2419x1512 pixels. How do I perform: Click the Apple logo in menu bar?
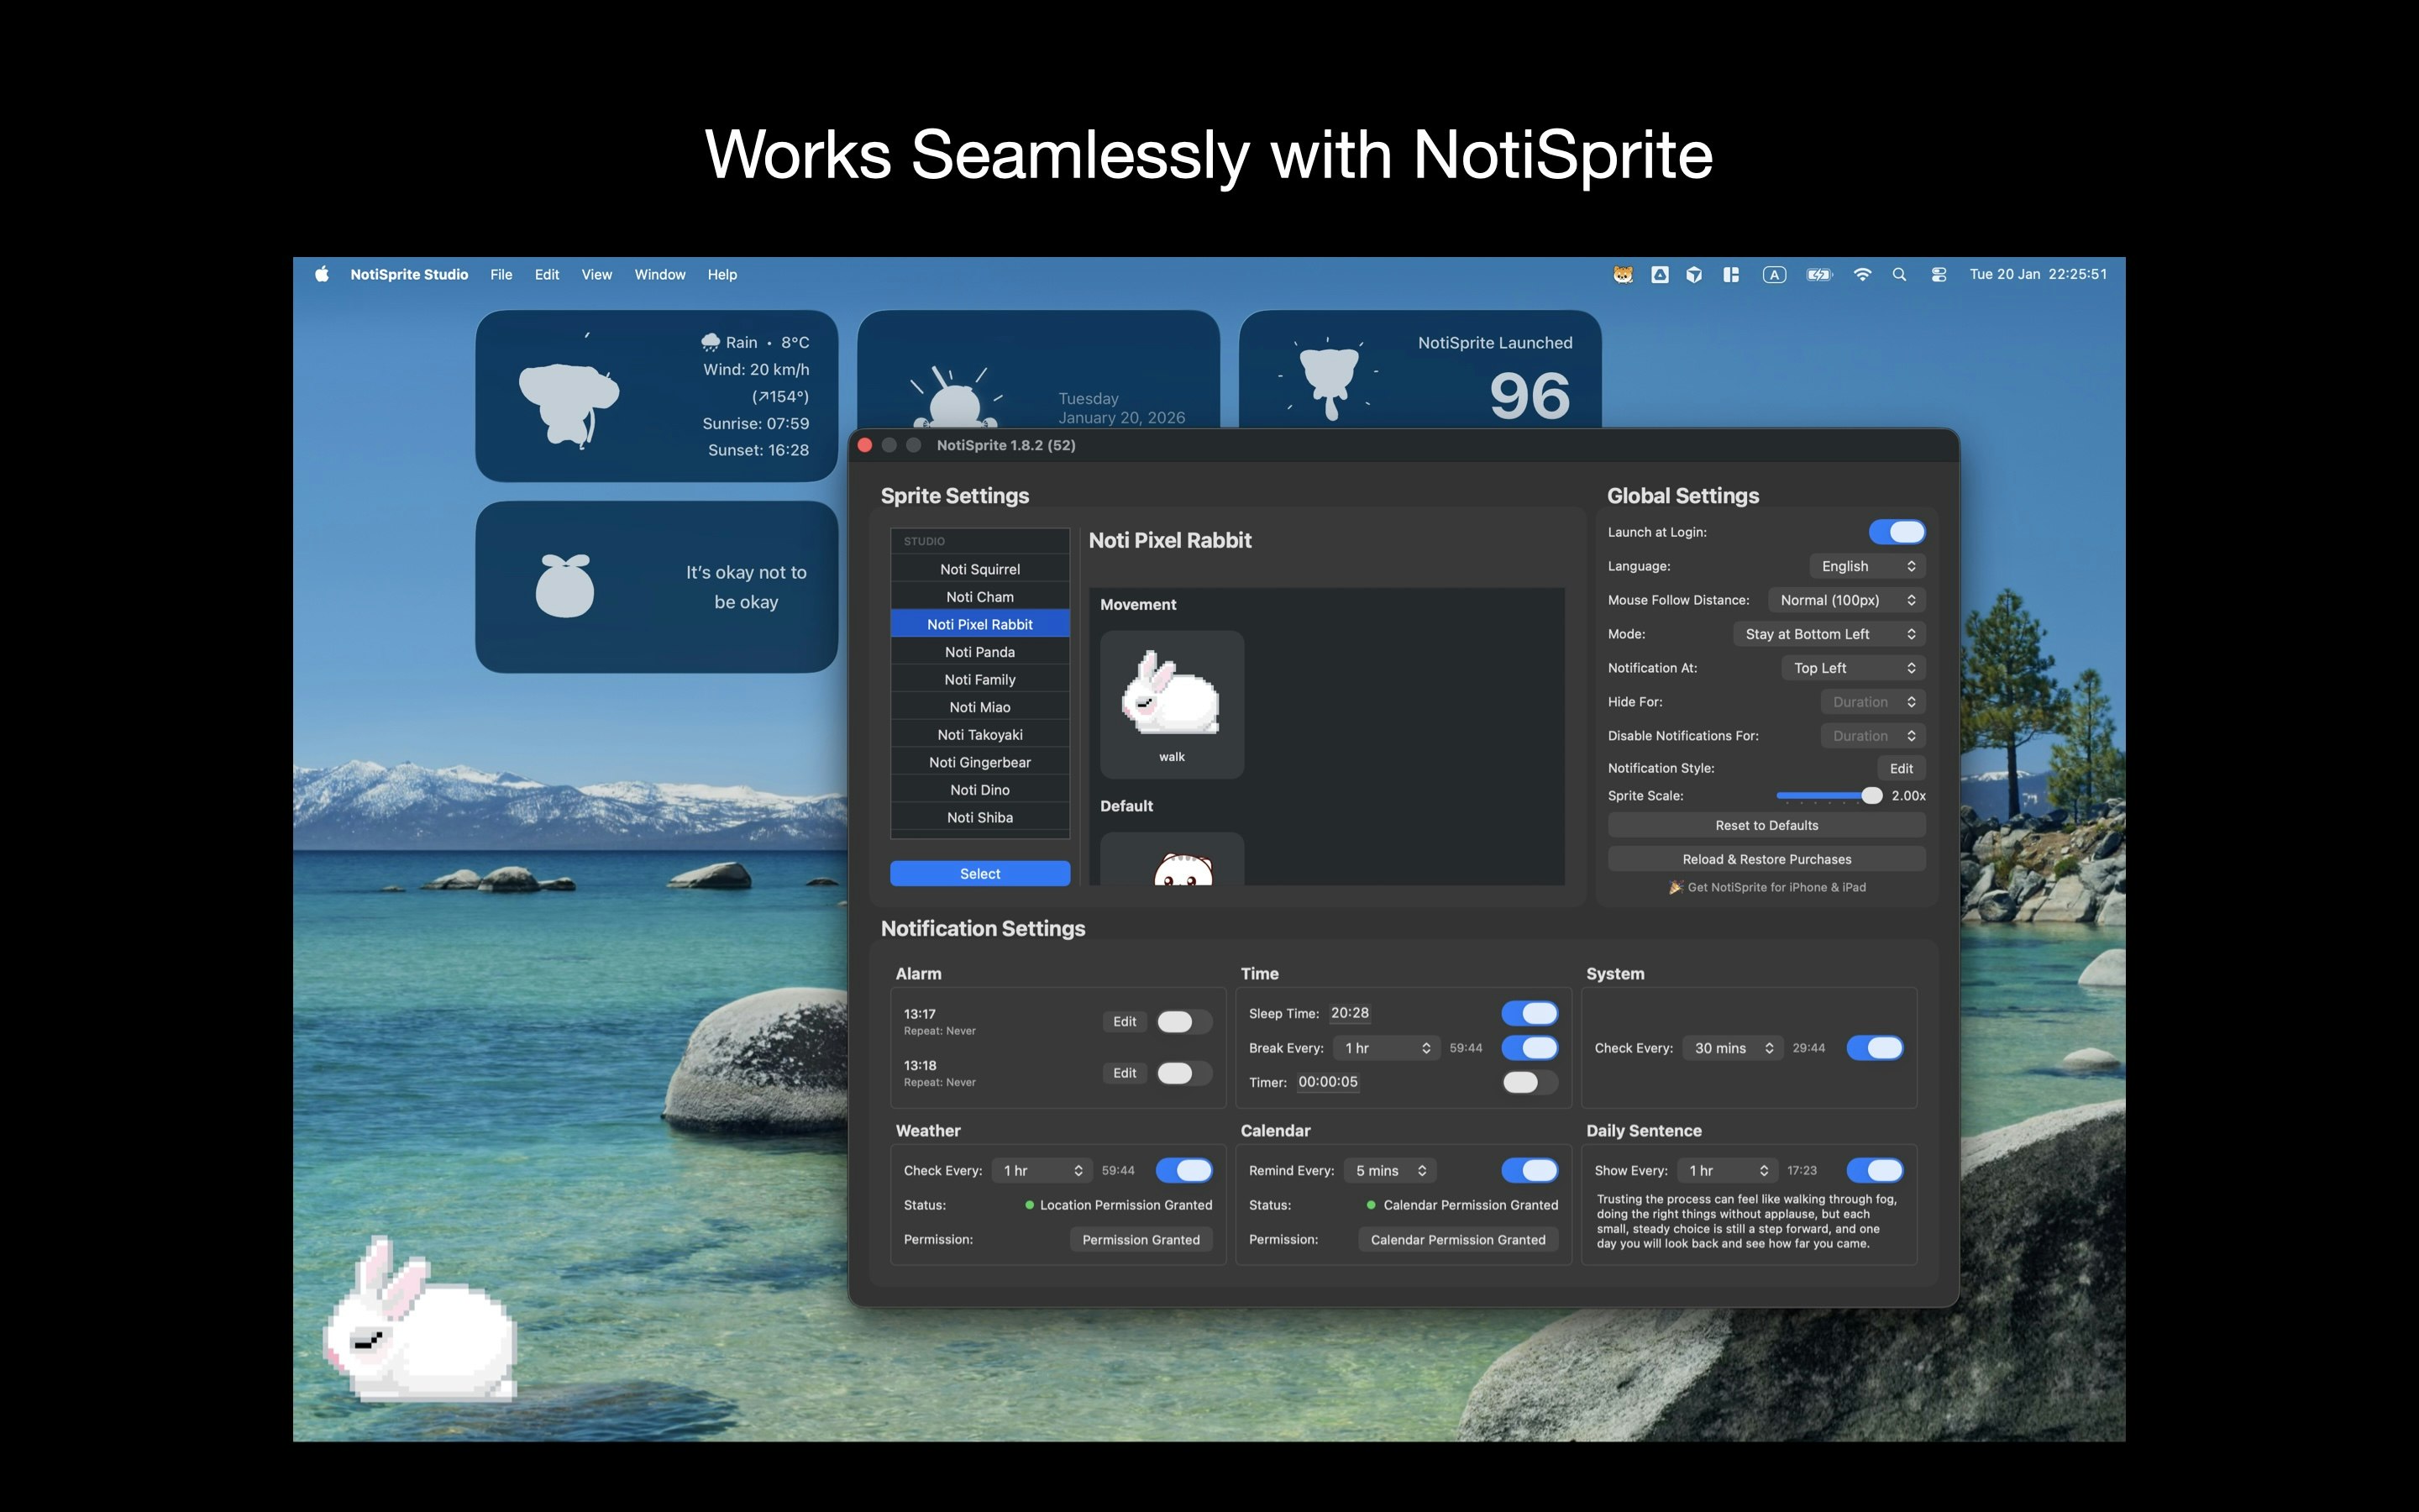click(x=321, y=274)
